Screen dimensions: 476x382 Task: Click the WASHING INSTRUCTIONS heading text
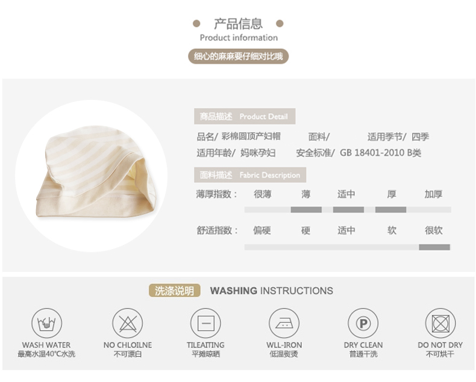271,291
